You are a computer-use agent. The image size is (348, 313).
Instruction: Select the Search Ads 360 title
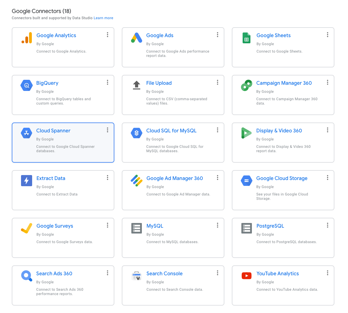pos(54,274)
